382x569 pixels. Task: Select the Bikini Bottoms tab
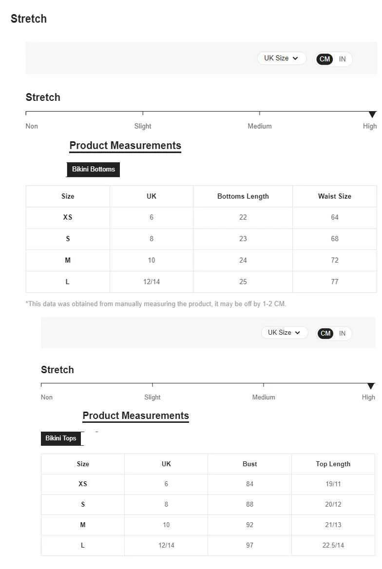[x=93, y=170]
